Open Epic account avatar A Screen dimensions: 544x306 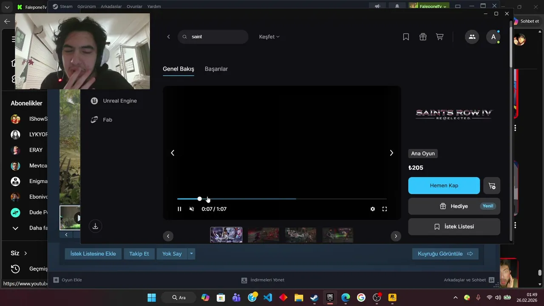pos(493,37)
